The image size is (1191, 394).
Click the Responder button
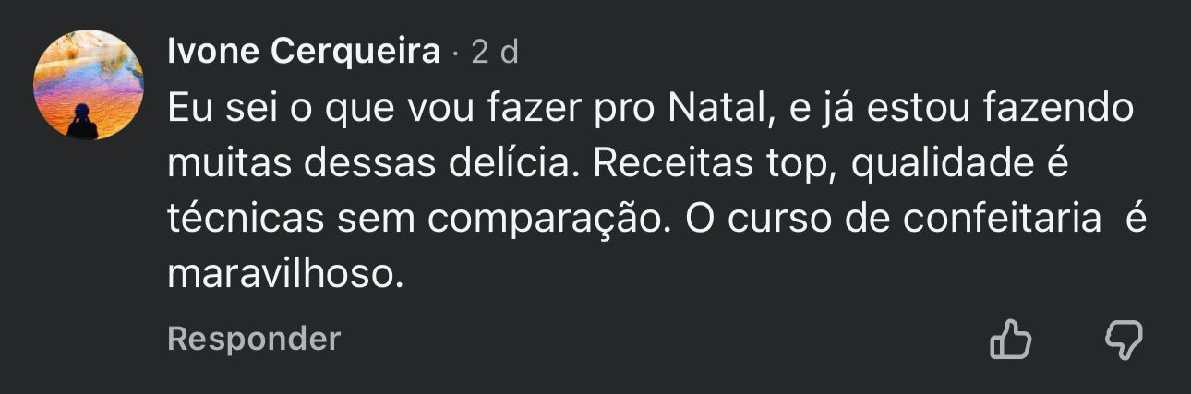pyautogui.click(x=254, y=339)
